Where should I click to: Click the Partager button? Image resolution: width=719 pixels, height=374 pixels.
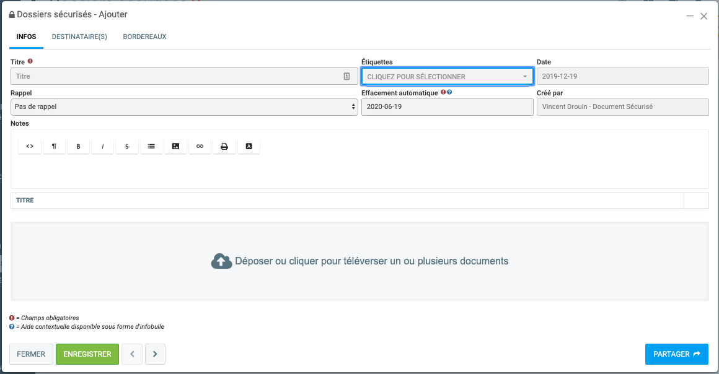[x=676, y=354]
